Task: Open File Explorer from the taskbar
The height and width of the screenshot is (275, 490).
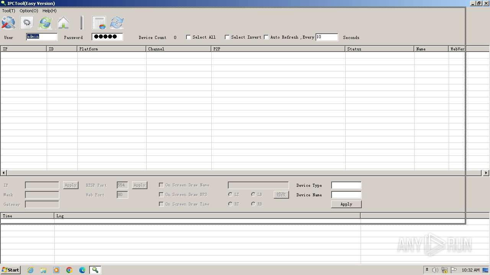Action: click(43, 270)
